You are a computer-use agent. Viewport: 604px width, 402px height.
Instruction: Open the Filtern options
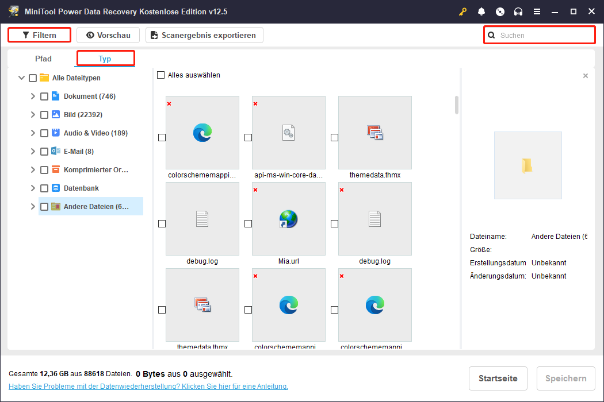click(x=39, y=35)
